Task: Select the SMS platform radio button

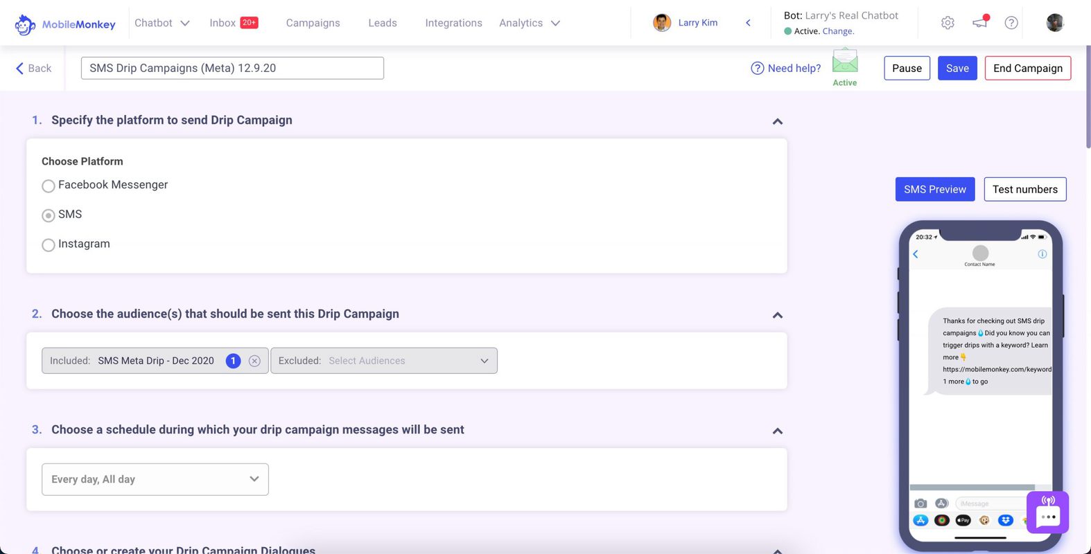Action: pyautogui.click(x=49, y=215)
